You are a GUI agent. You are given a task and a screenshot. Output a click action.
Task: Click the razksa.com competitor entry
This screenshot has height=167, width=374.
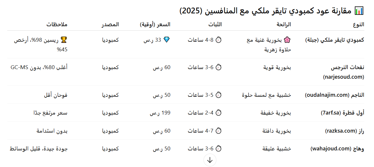pos(345,131)
